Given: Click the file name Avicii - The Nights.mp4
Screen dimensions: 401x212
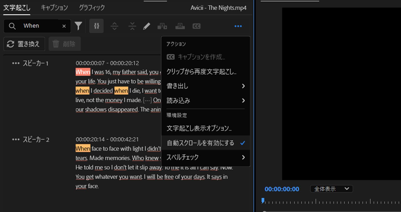Looking at the screenshot, I should (218, 8).
